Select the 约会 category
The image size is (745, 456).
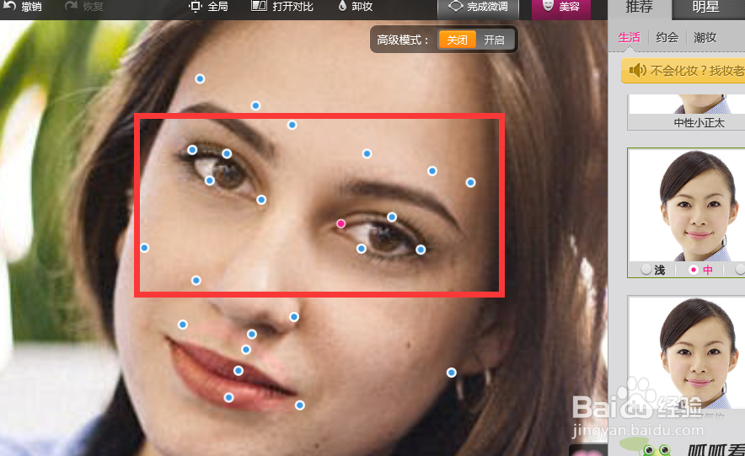click(x=667, y=38)
